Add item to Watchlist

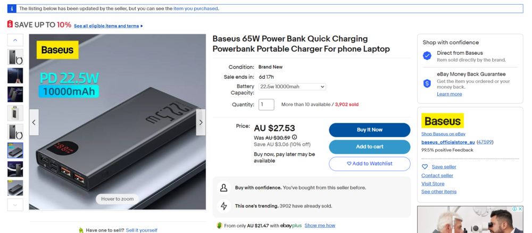pos(369,164)
